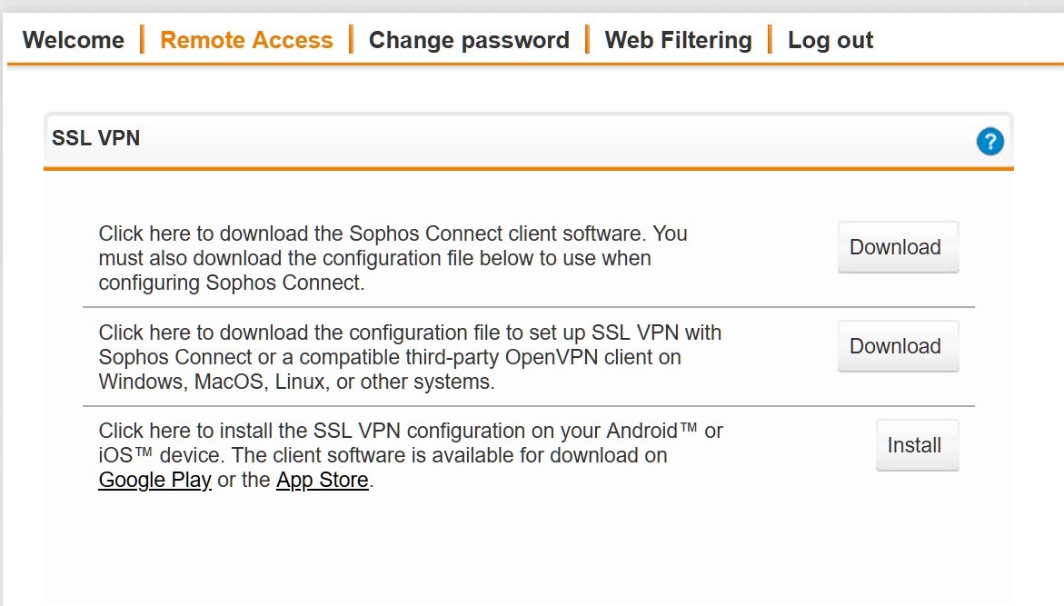Select the Remote Access tab
Viewport: 1064px width, 606px height.
[246, 40]
